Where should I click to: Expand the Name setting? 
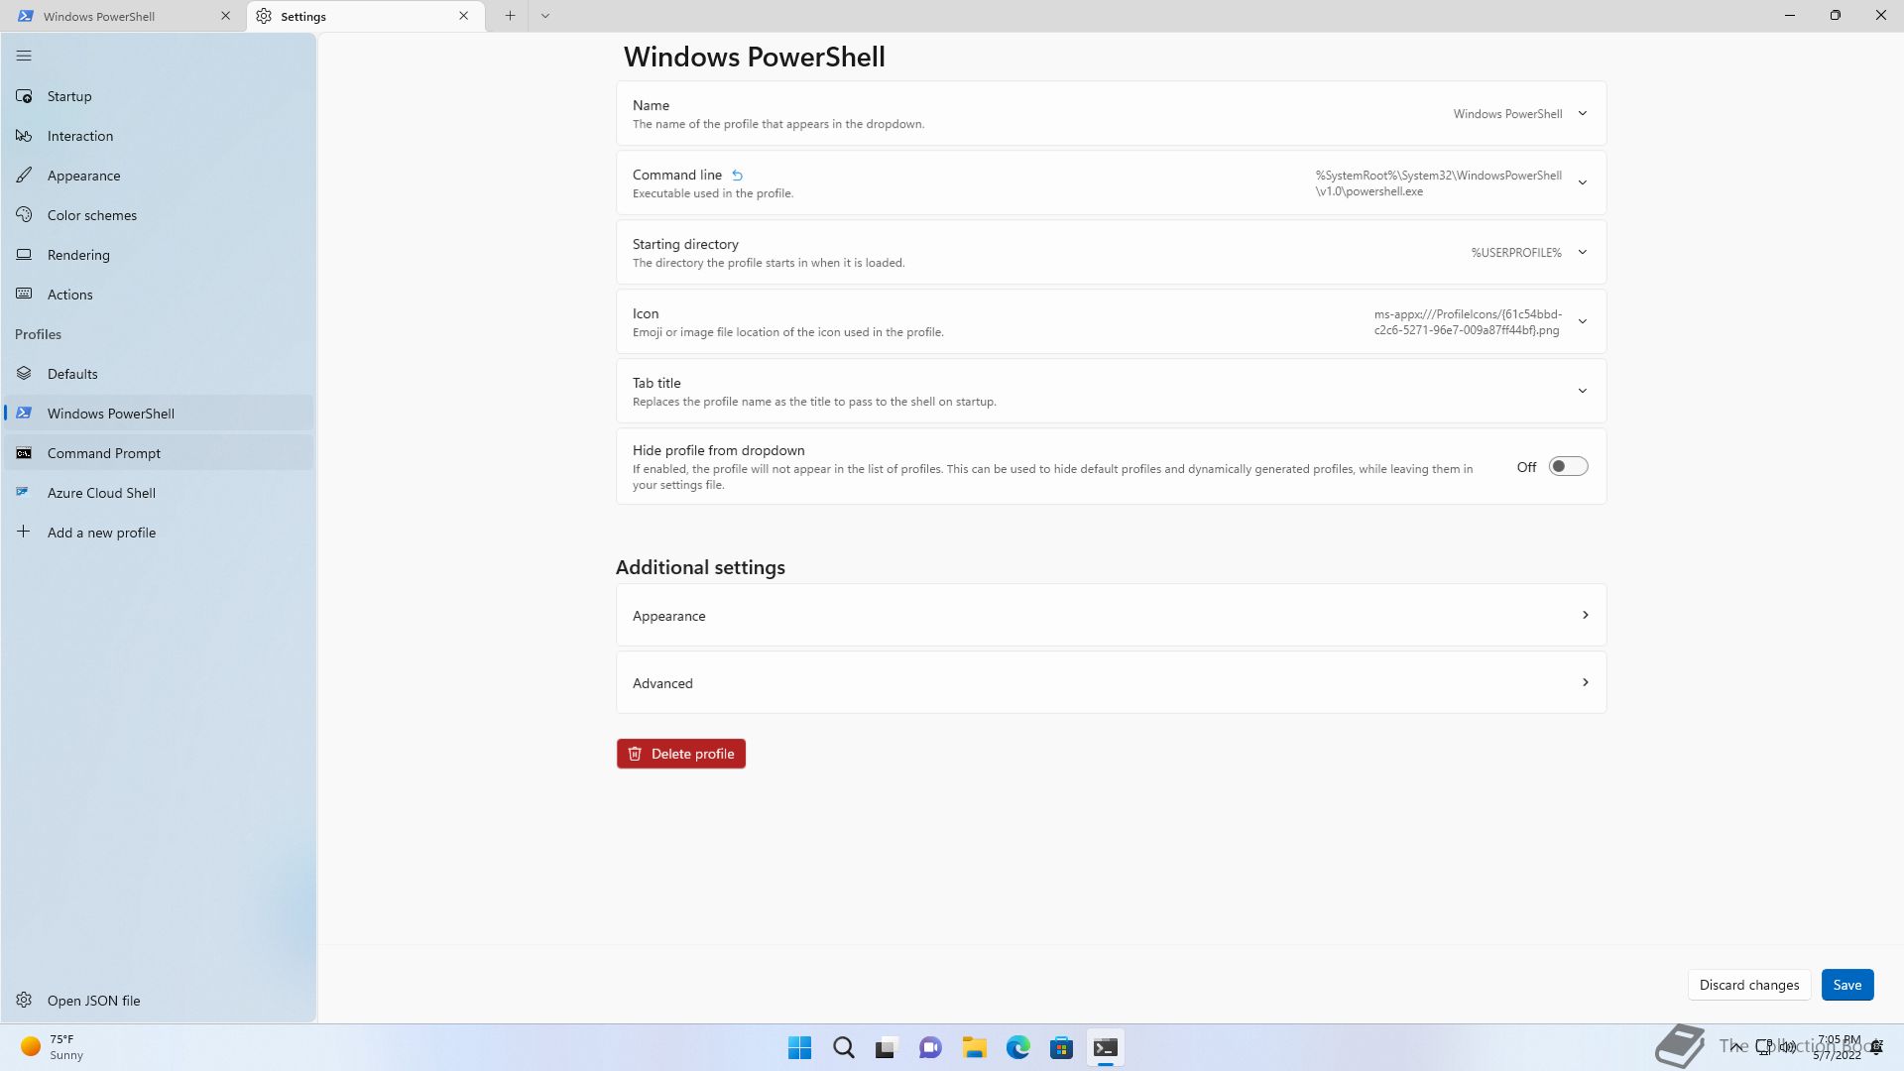click(x=1111, y=113)
